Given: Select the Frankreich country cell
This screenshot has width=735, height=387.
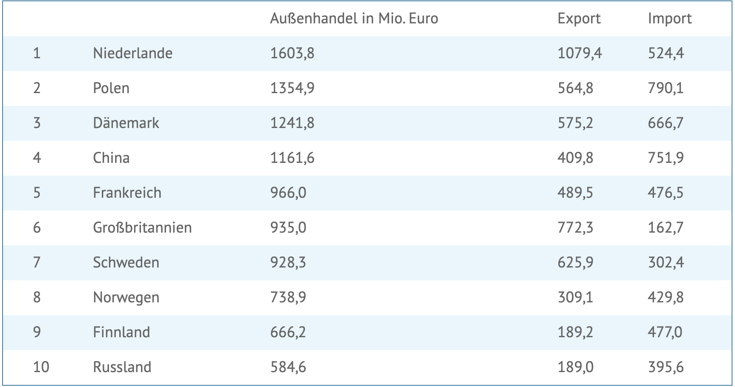Looking at the screenshot, I should (x=127, y=193).
